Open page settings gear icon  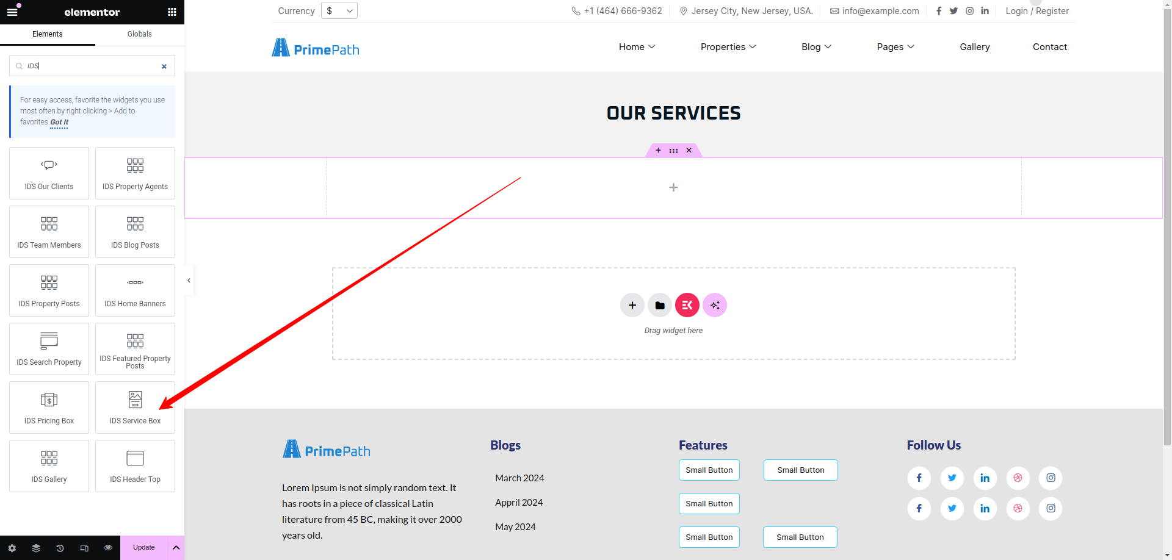12,548
